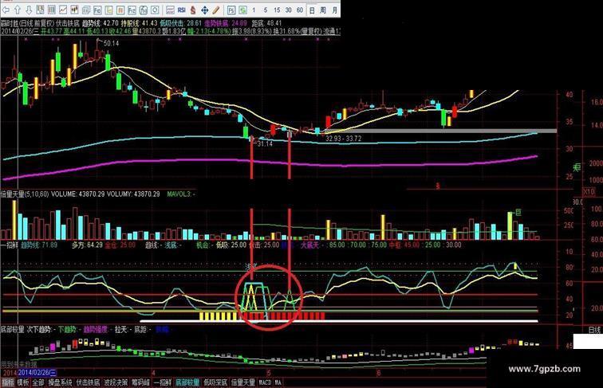Select the 全部 indicator tab
Screen dimensions: 603x388
tap(38, 382)
